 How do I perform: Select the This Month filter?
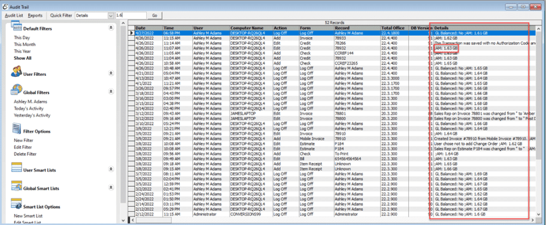(25, 44)
